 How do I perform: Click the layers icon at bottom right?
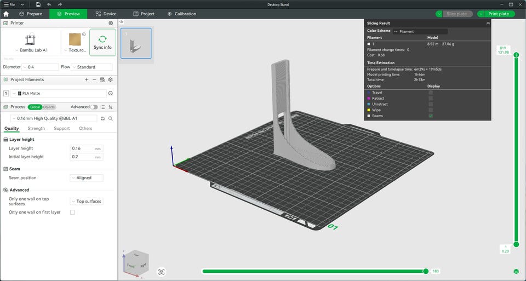point(516,271)
